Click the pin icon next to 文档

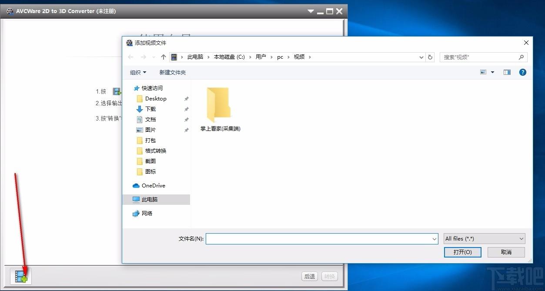tap(187, 120)
